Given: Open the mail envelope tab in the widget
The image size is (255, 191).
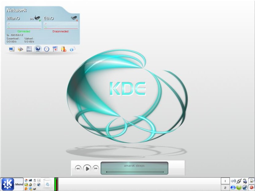Looking at the screenshot, I should coord(72,49).
